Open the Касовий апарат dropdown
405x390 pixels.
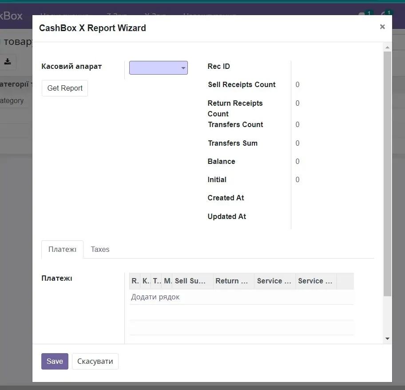tap(159, 68)
